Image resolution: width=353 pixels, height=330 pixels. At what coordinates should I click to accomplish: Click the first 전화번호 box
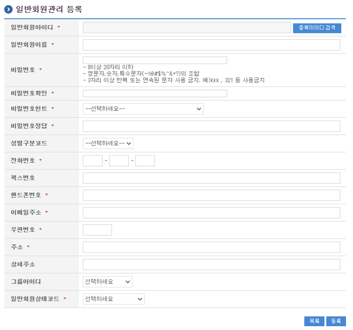(92, 161)
